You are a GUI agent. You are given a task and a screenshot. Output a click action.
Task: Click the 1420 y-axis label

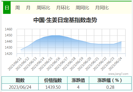click(x=9, y=54)
